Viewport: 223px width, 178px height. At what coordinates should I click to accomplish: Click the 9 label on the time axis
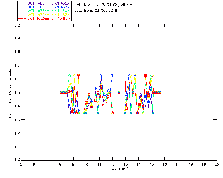[x=73, y=164]
